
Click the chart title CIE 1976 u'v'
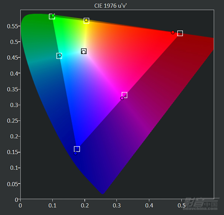pyautogui.click(x=110, y=6)
